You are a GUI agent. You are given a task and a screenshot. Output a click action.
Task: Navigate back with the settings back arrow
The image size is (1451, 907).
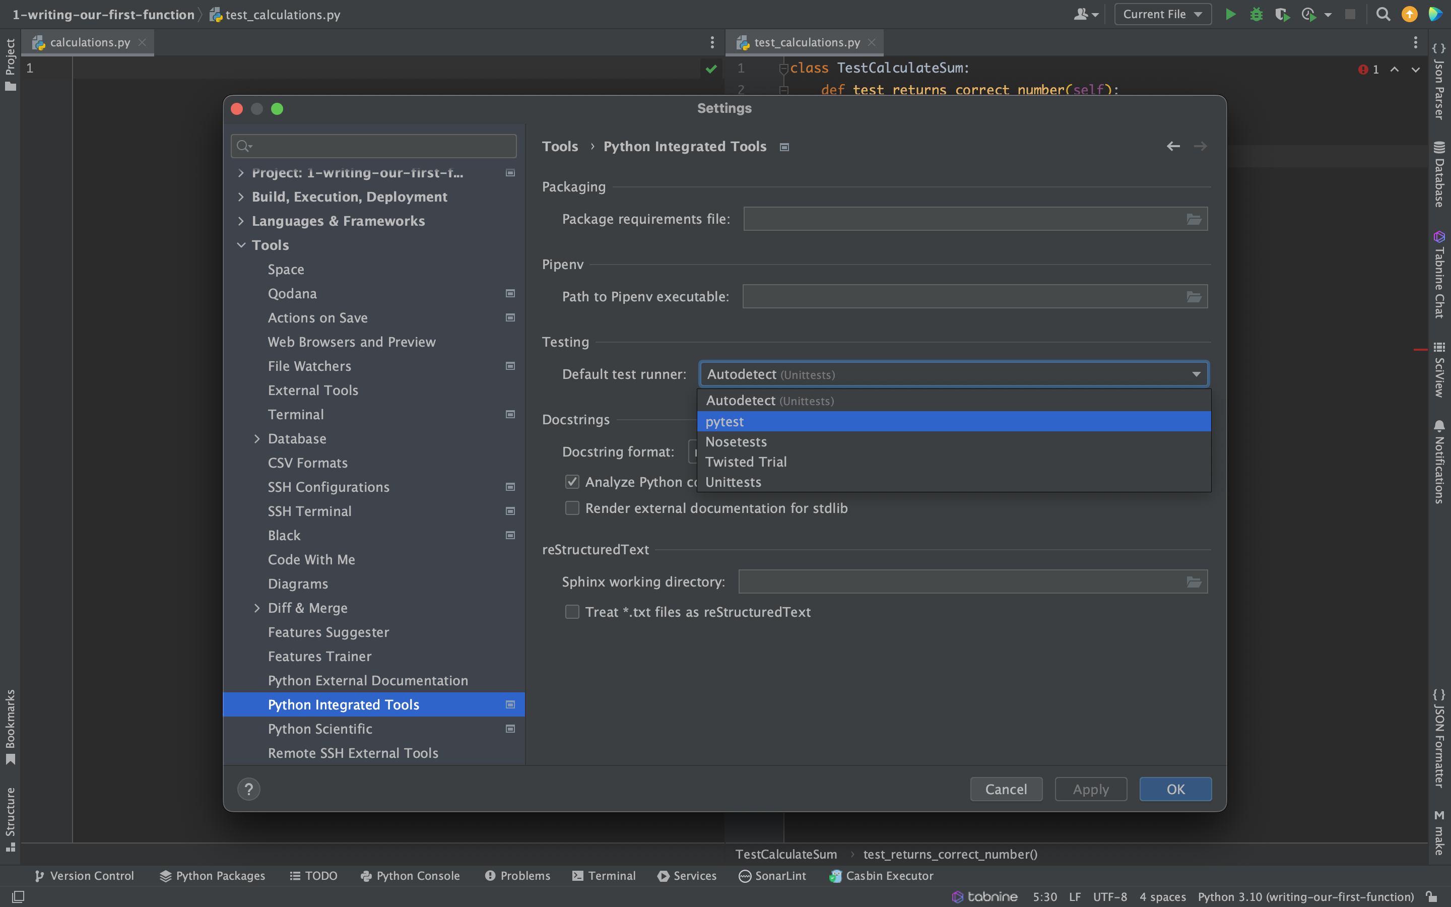point(1173,146)
